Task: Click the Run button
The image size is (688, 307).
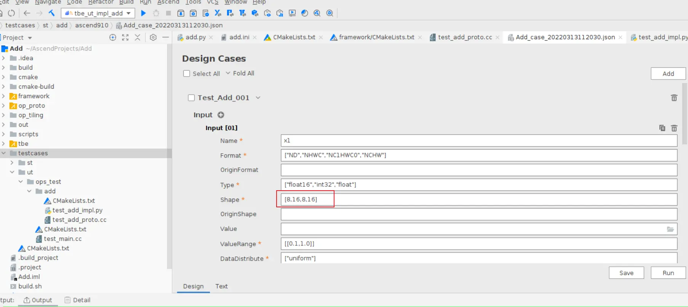Action: coord(668,273)
